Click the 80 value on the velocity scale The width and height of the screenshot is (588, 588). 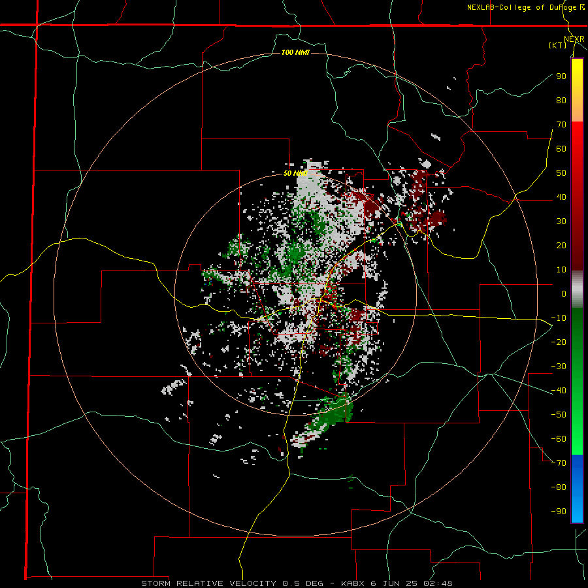561,101
